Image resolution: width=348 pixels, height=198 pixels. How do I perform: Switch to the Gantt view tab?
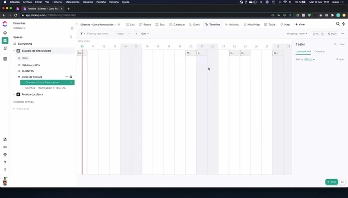pyautogui.click(x=195, y=24)
